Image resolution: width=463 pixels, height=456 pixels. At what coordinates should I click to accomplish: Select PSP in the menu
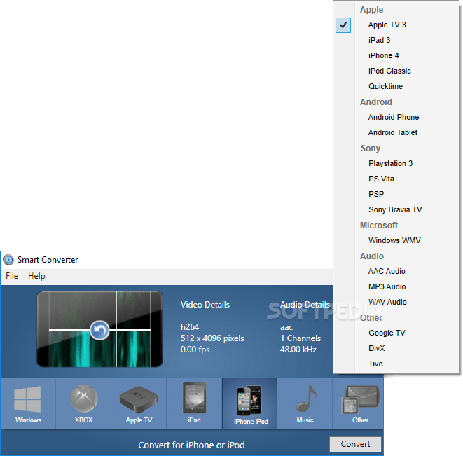pyautogui.click(x=396, y=194)
